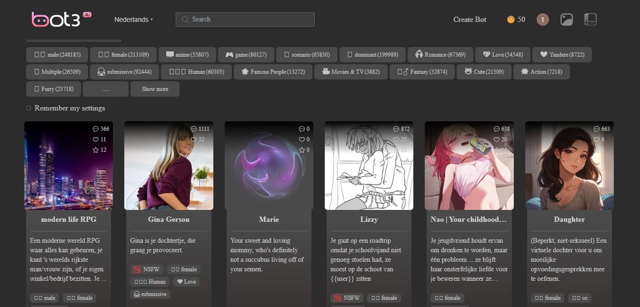
Task: Click submissive tag on Gina Gerson card
Action: [150, 294]
